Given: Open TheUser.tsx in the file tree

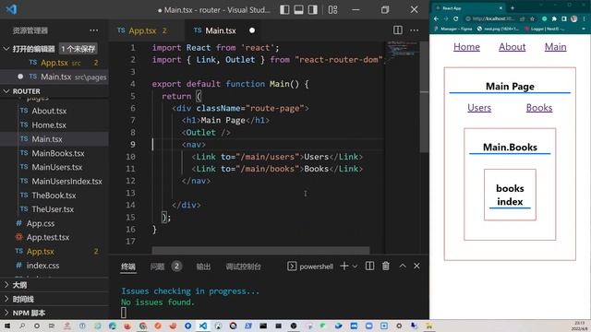Looking at the screenshot, I should tap(53, 209).
